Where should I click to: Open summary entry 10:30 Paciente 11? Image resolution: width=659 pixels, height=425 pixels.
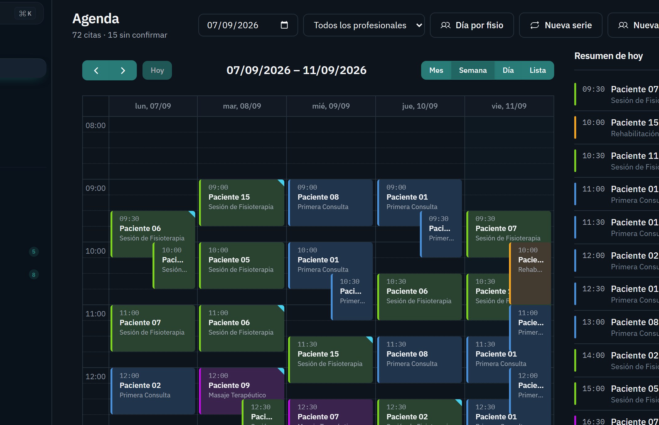tap(617, 161)
